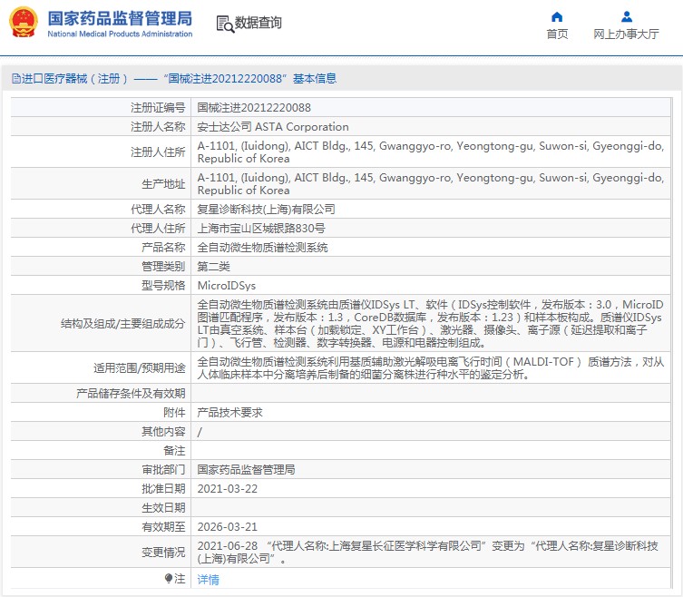This screenshot has height=597, width=683.
Task: Click the 型号规格 label
Action: pos(163,286)
